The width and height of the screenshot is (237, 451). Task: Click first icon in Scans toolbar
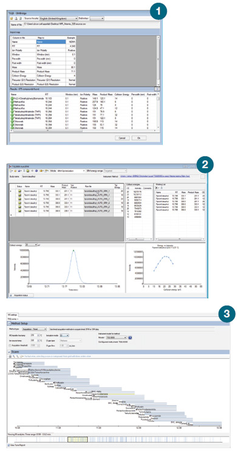click(x=10, y=356)
